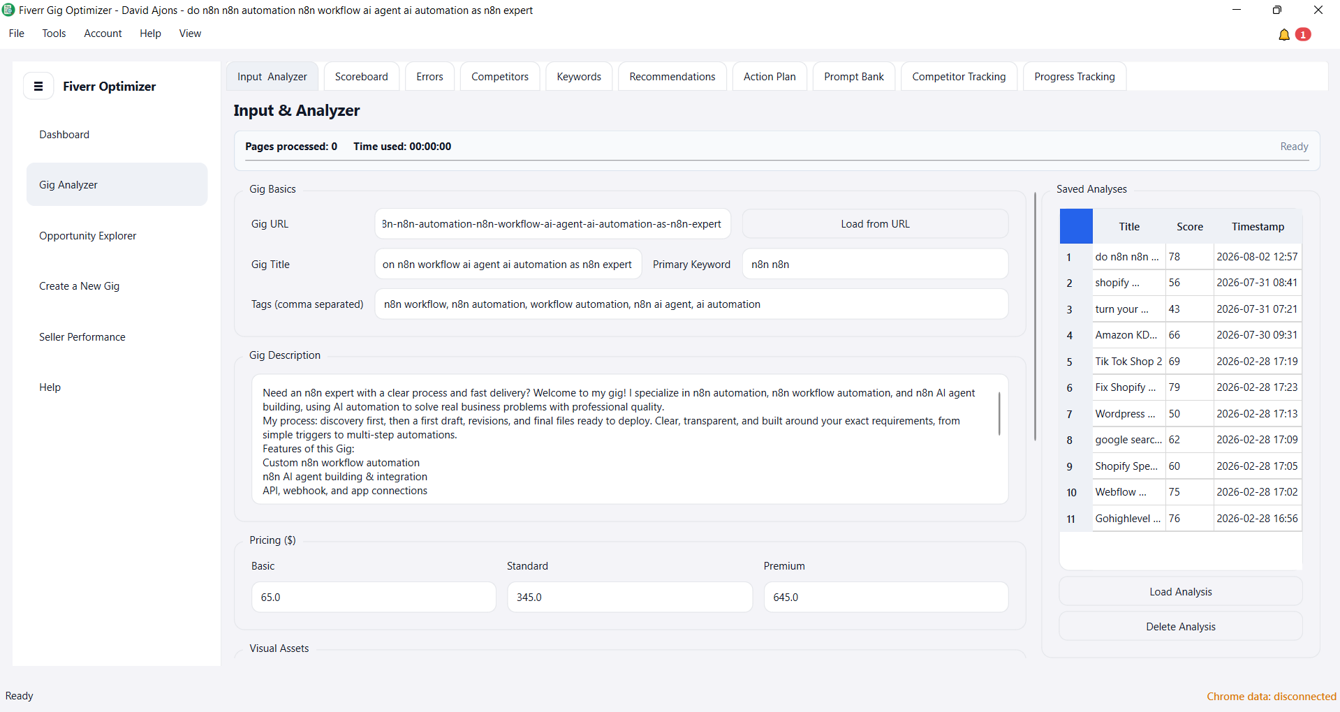Click the Gig Description scrollbar
This screenshot has height=712, width=1340.
click(x=999, y=413)
